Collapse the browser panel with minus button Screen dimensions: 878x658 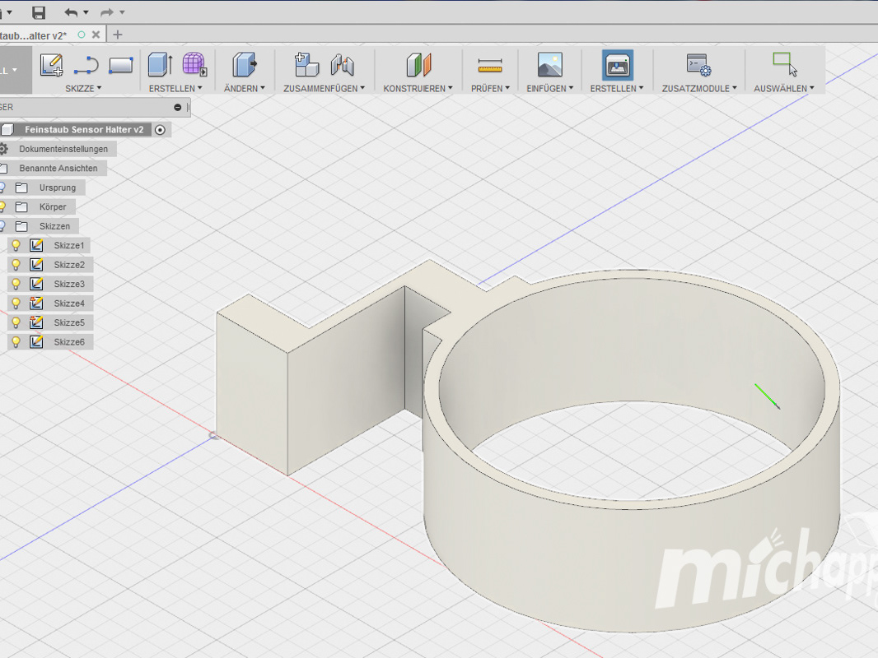pos(178,108)
